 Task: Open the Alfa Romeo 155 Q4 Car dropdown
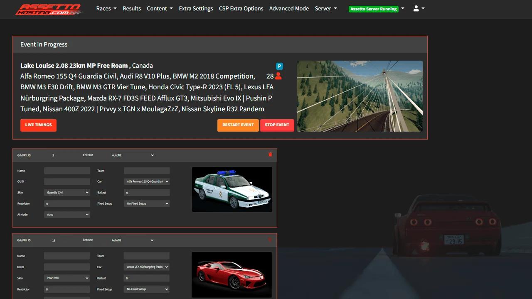[147, 181]
